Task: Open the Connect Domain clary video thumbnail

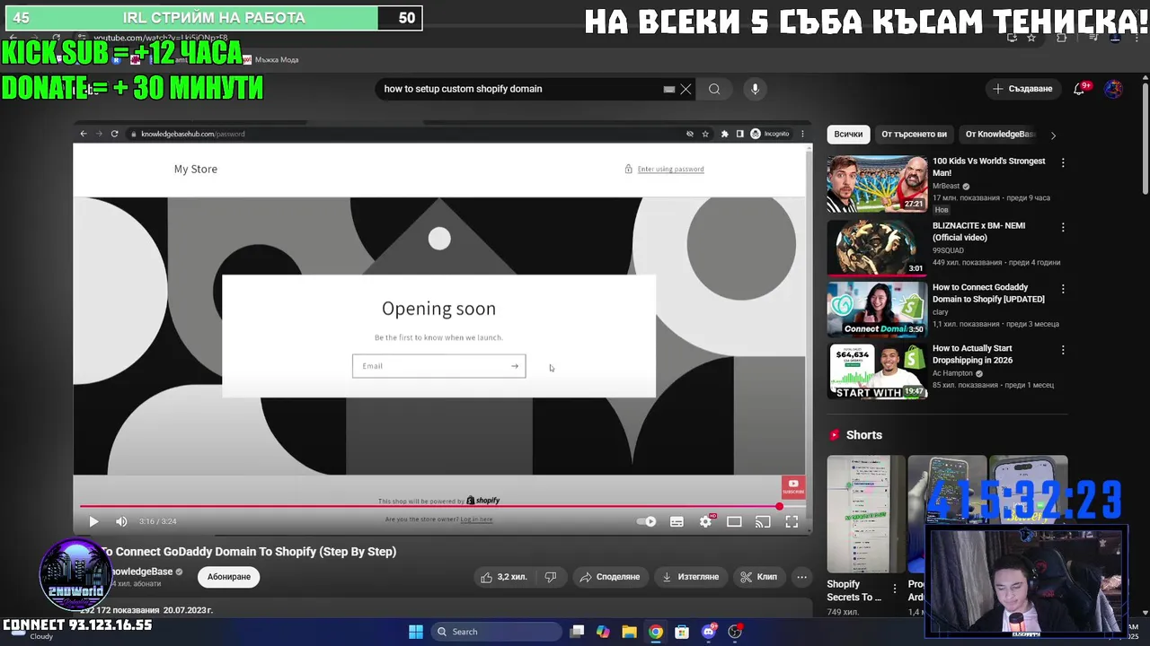Action: tap(877, 309)
